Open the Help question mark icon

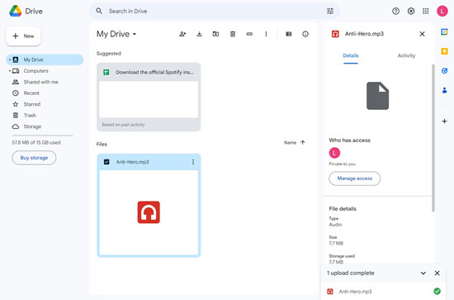[x=395, y=11]
